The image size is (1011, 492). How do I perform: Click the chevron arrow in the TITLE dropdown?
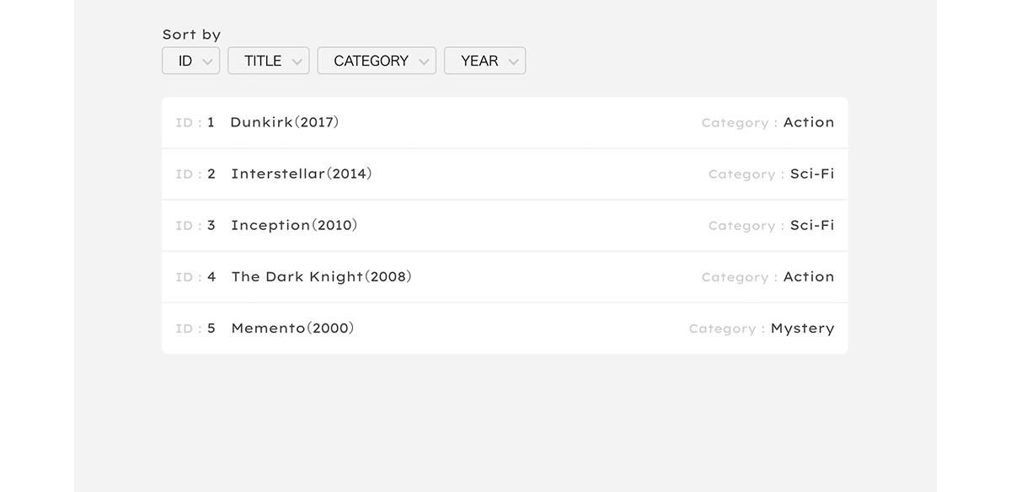coord(297,61)
